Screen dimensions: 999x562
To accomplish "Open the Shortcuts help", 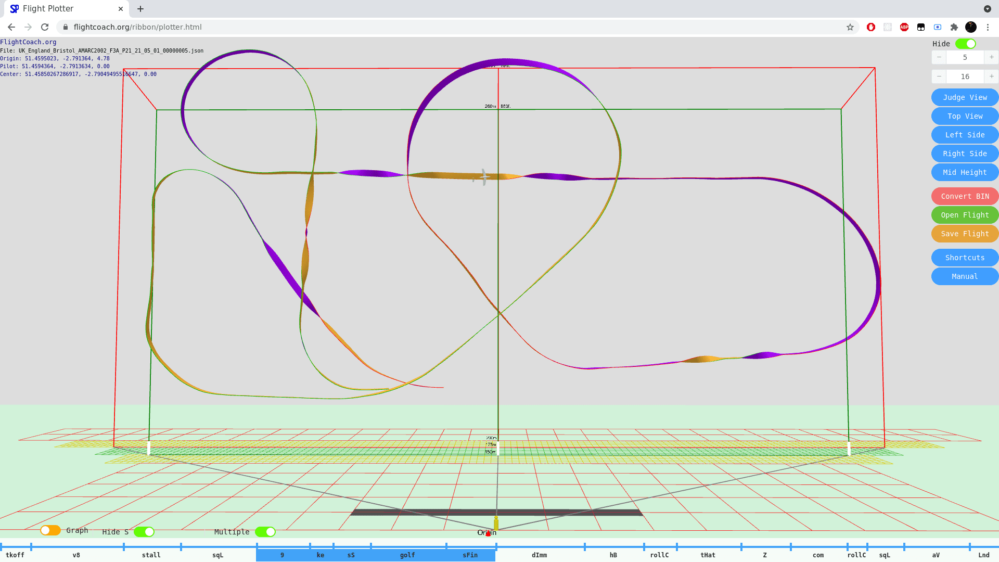I will (x=965, y=258).
